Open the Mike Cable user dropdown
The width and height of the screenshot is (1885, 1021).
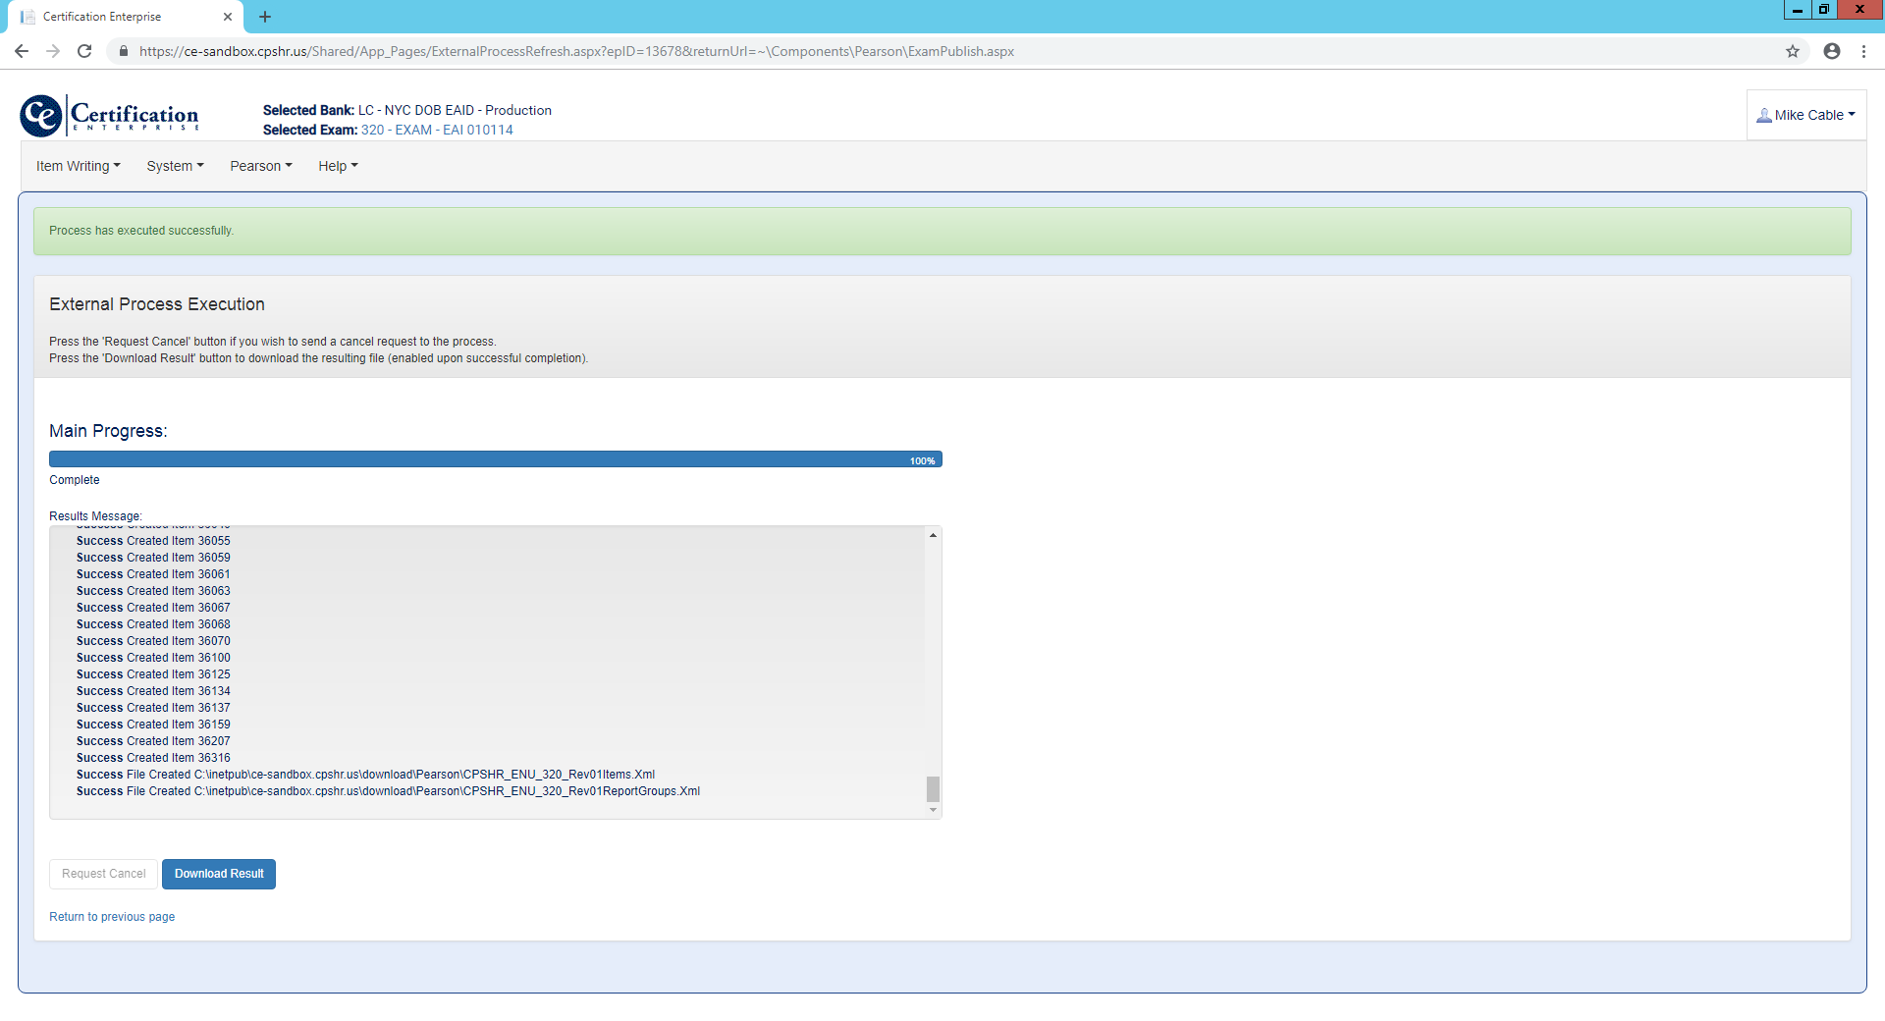1806,115
